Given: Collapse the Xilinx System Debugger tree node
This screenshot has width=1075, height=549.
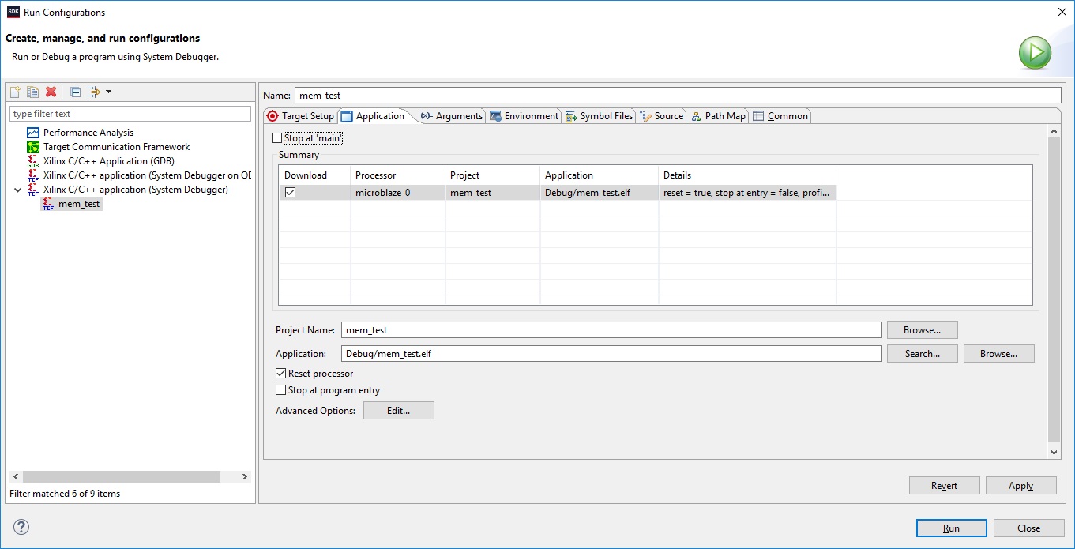Looking at the screenshot, I should (18, 190).
